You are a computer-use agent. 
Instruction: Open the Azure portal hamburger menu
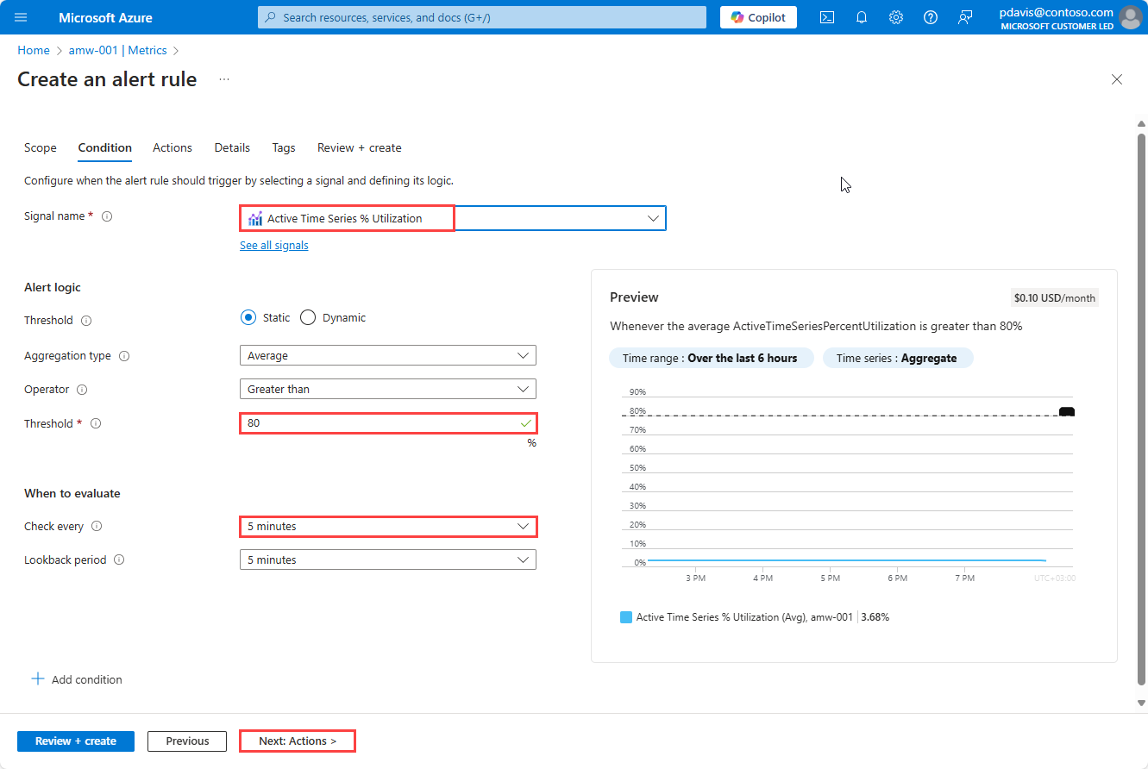click(x=22, y=17)
